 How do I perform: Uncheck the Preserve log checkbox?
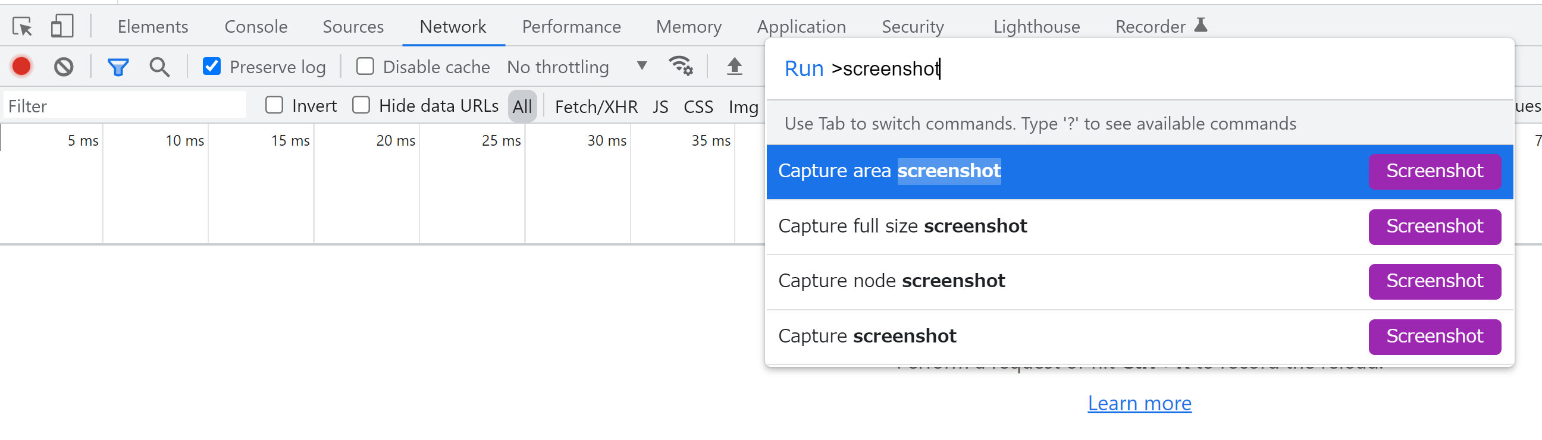212,67
